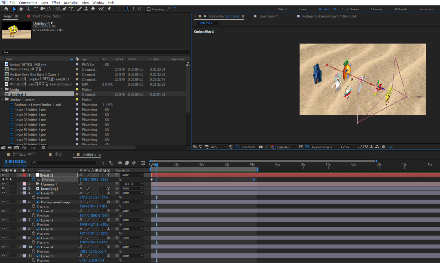This screenshot has height=263, width=440.
Task: Select the Brush tool
Action: (79, 9)
